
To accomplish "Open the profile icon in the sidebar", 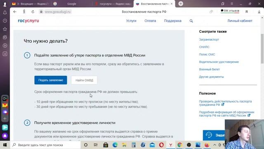I will (x=5, y=4).
